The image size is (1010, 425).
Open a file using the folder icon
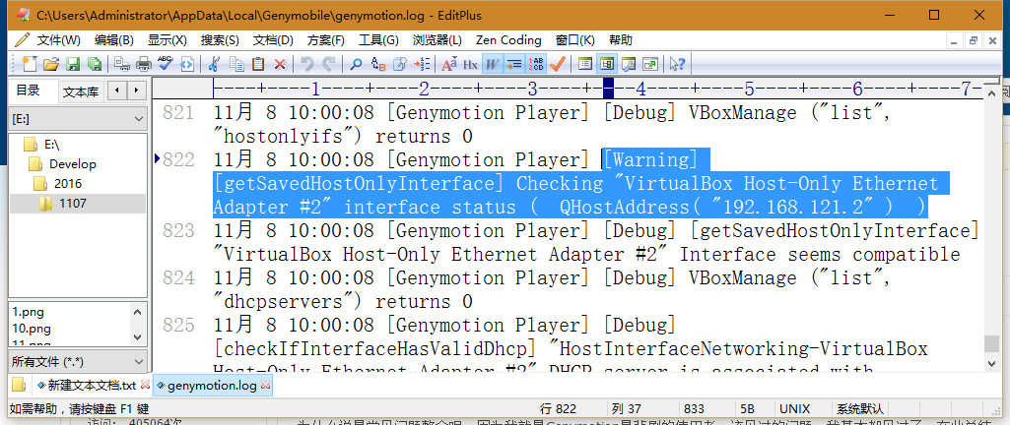coord(51,64)
